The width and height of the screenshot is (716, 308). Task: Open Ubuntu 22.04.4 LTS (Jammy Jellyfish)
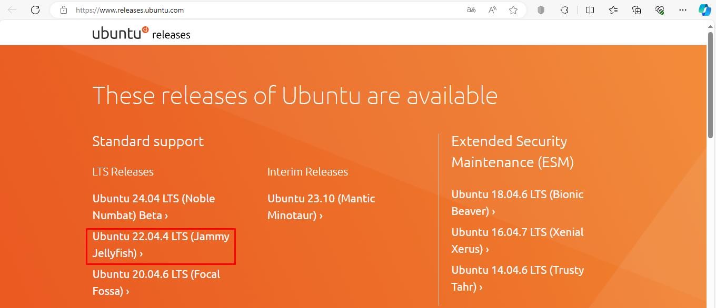(x=161, y=244)
